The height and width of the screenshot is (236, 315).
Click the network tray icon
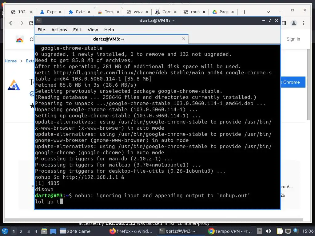(x=288, y=231)
